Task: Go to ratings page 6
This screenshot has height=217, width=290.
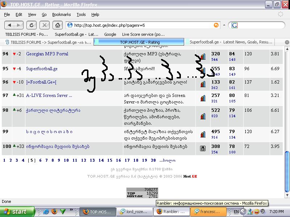Action: tap(40, 160)
